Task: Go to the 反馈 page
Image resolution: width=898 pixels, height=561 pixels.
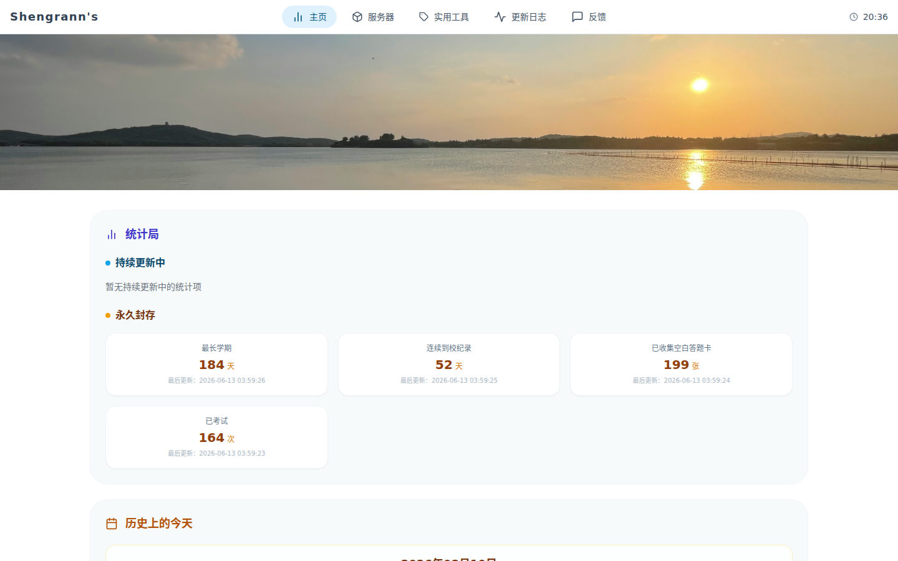Action: pyautogui.click(x=589, y=17)
